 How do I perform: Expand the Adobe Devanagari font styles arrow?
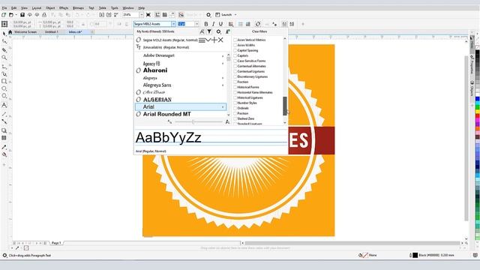[x=223, y=55]
